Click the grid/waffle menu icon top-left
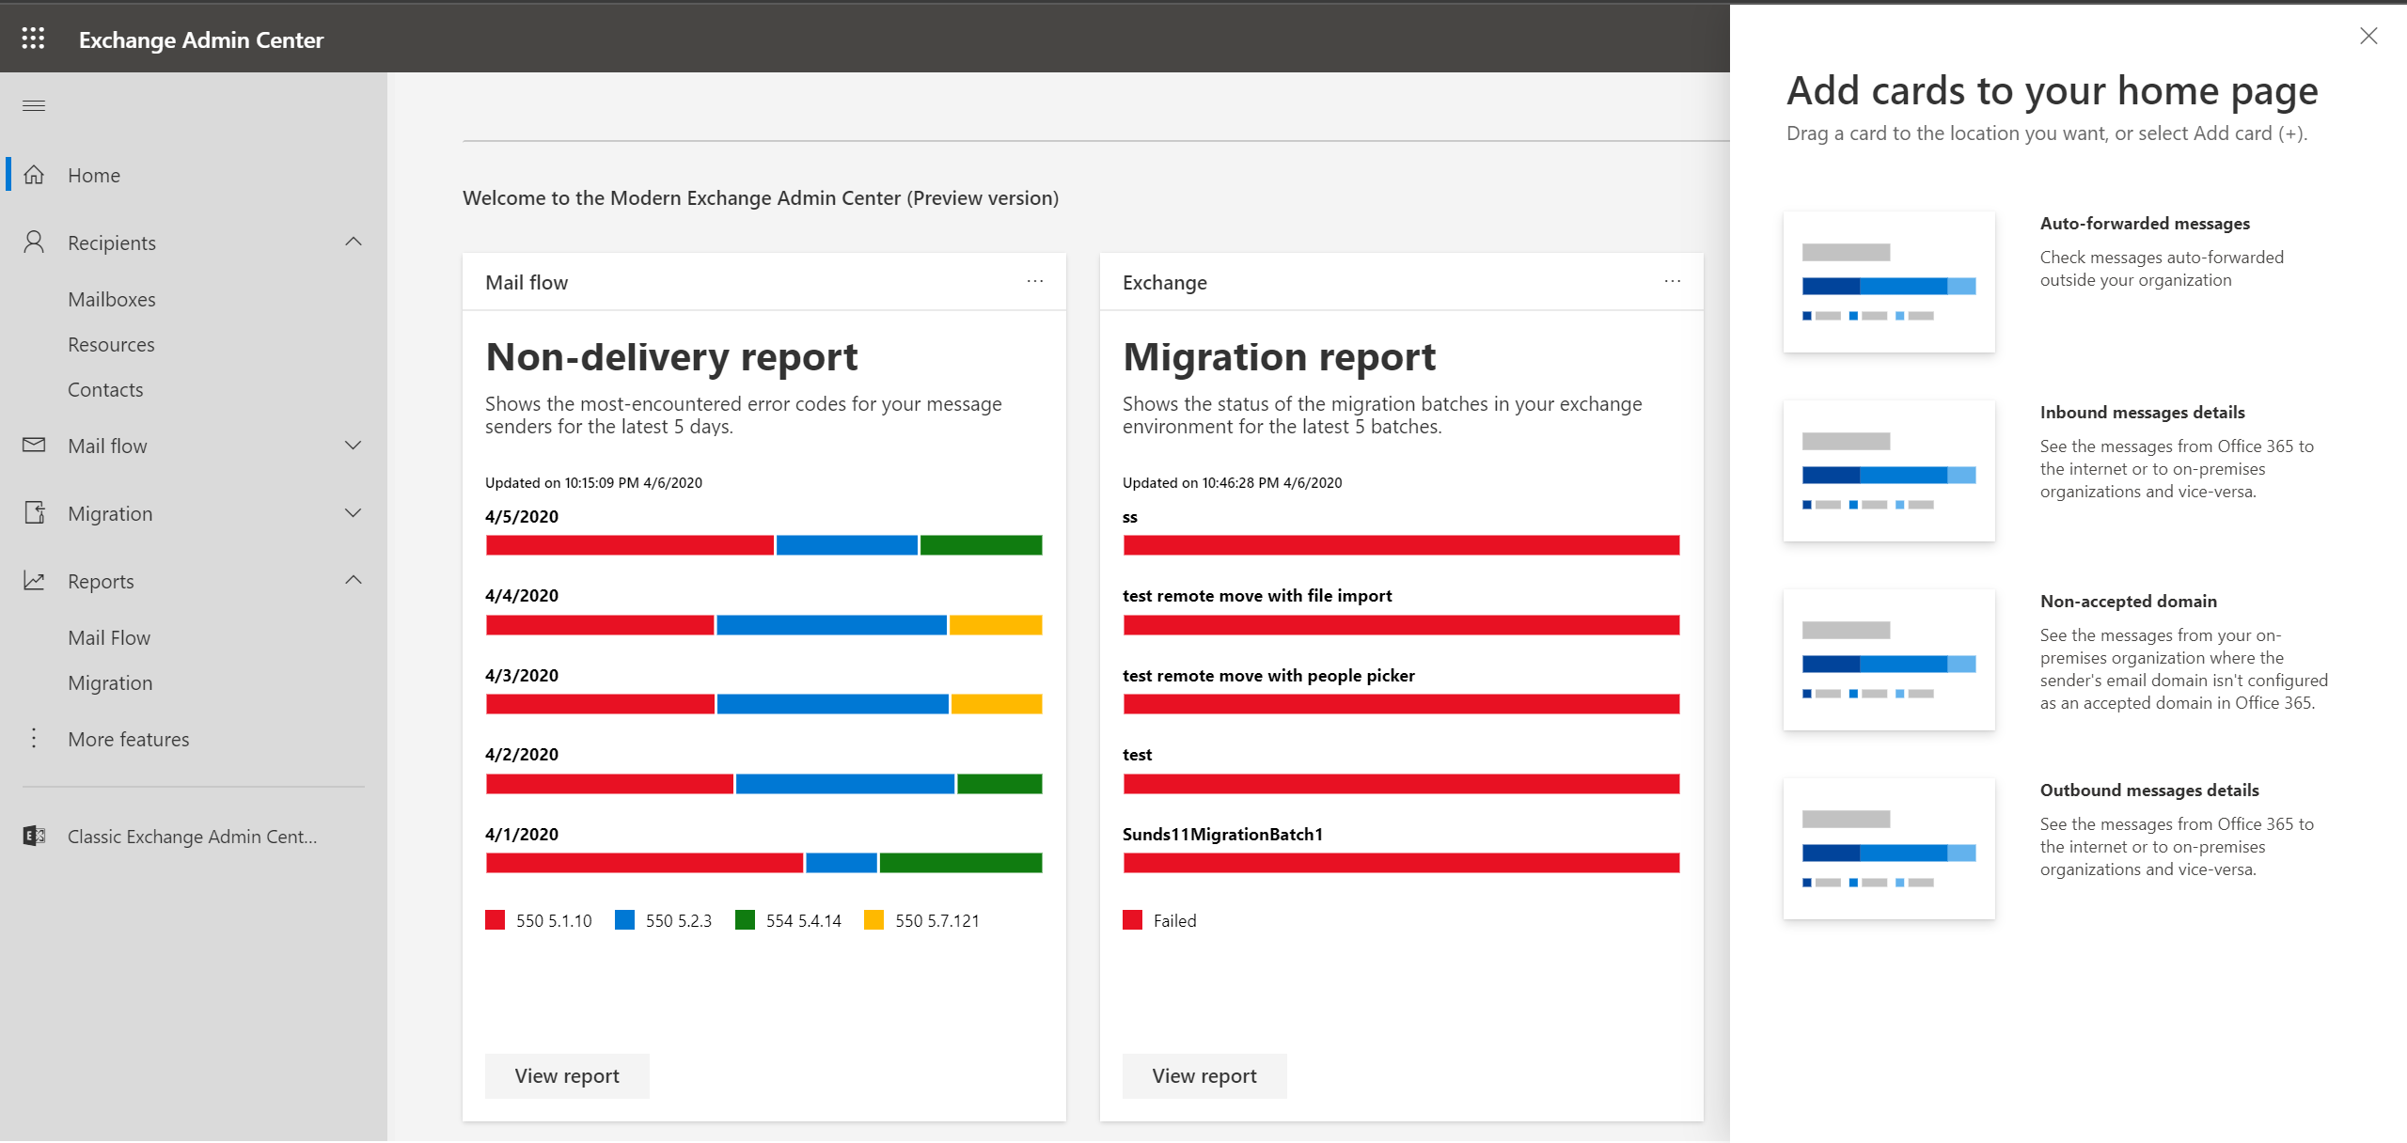Viewport: 2407px width, 1143px height. coord(32,39)
